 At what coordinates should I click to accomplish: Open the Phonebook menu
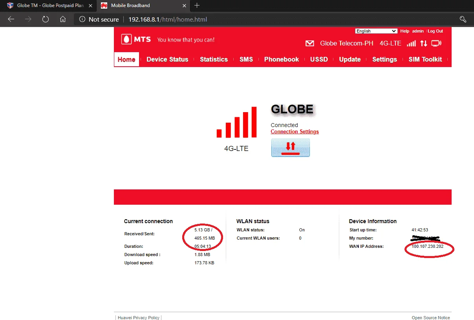tap(282, 59)
